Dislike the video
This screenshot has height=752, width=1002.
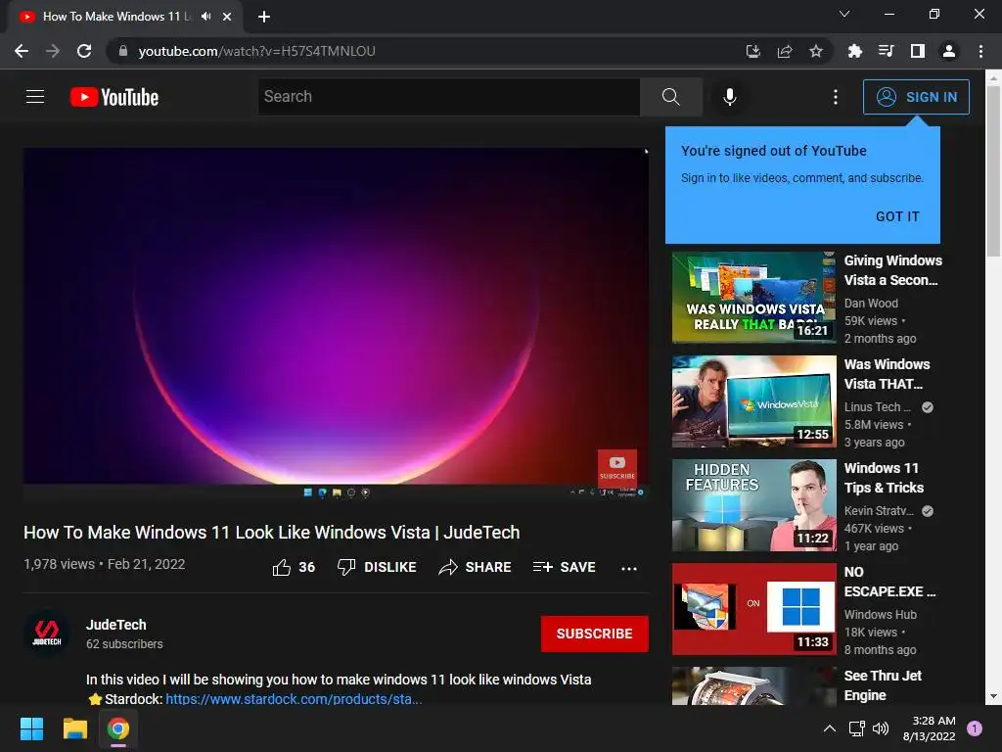[x=377, y=567]
